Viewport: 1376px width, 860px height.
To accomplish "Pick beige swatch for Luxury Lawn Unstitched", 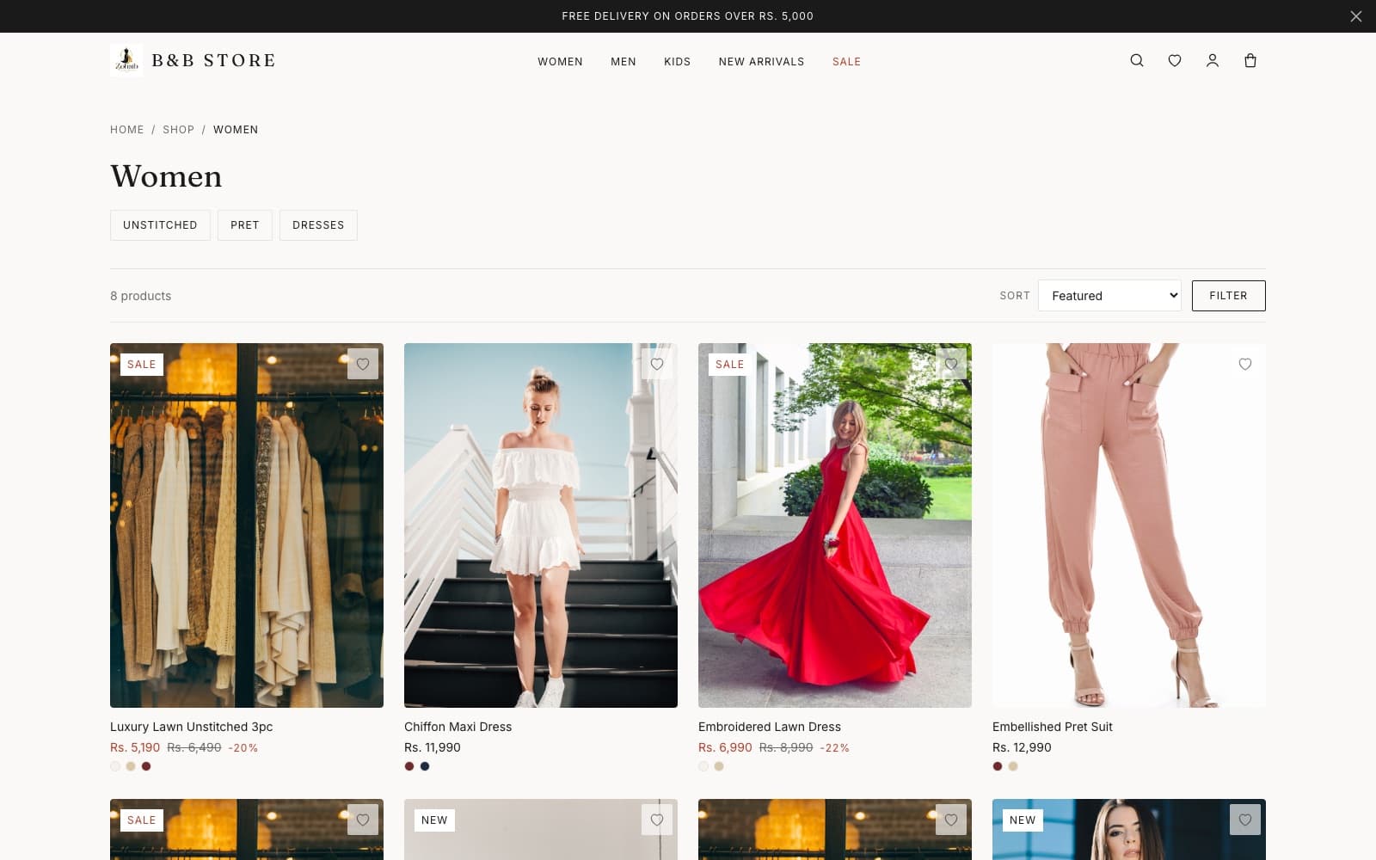I will click(131, 766).
